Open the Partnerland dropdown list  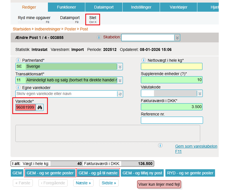tap(120, 66)
